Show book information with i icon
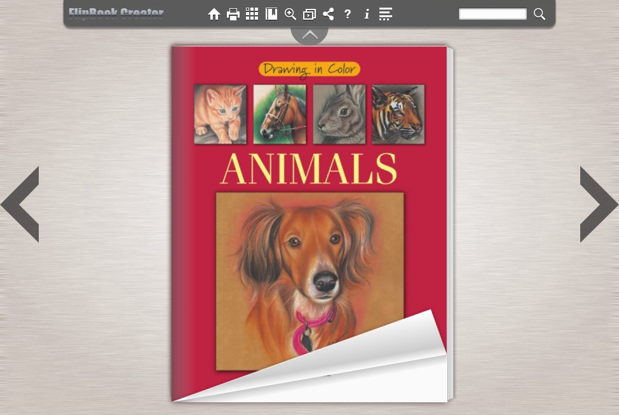Image resolution: width=619 pixels, height=415 pixels. [367, 14]
